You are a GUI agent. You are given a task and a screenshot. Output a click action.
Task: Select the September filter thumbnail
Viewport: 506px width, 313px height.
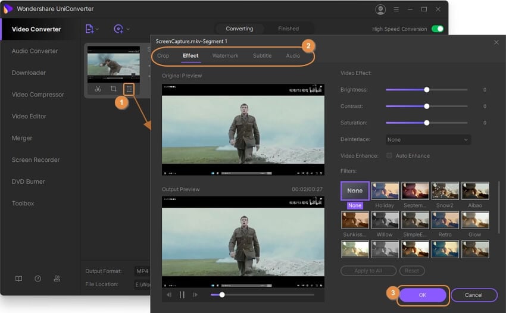pos(415,190)
